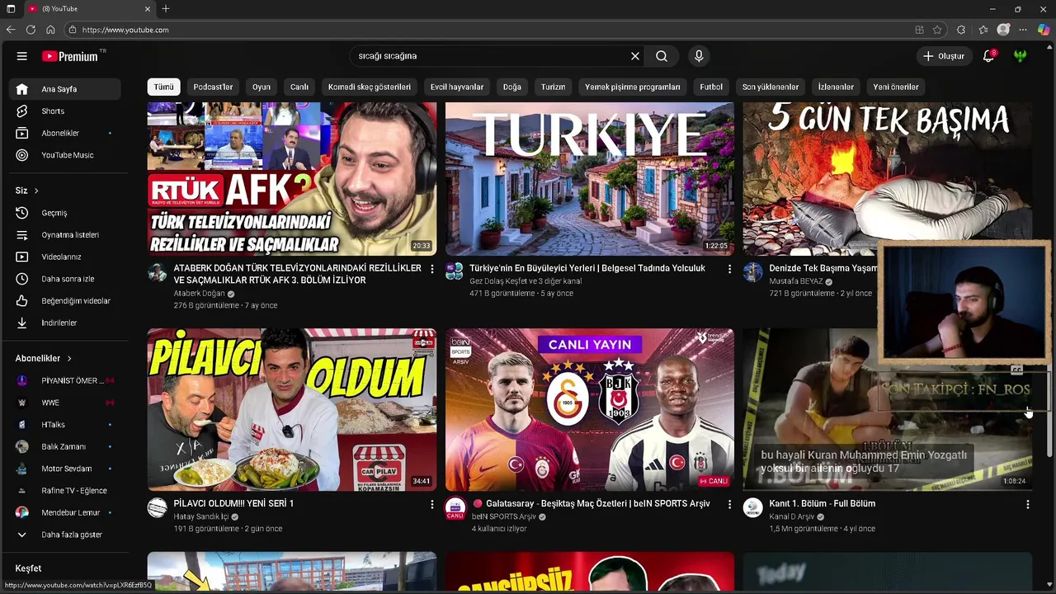Open the YouTube hamburger guide menu
1056x594 pixels.
[x=22, y=56]
